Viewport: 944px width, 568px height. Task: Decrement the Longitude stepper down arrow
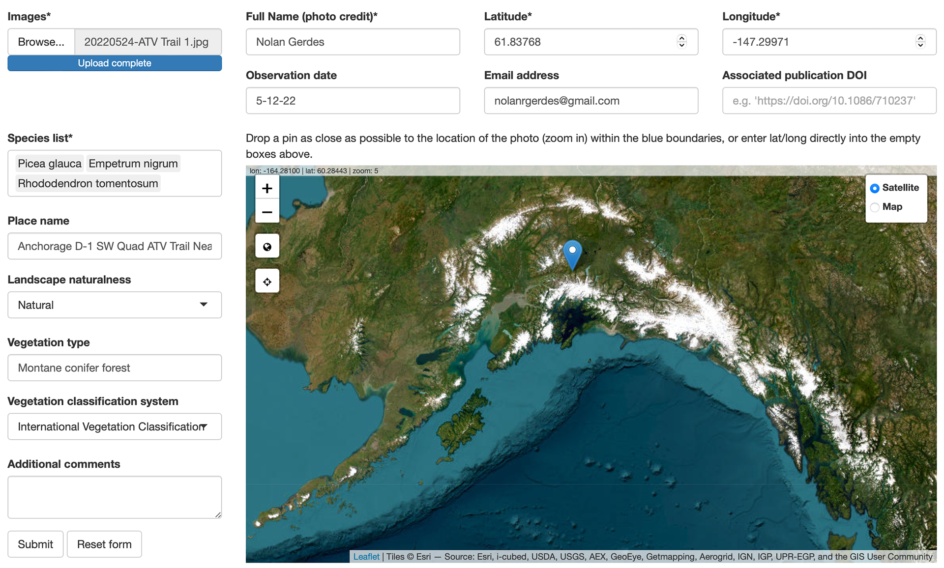[920, 45]
